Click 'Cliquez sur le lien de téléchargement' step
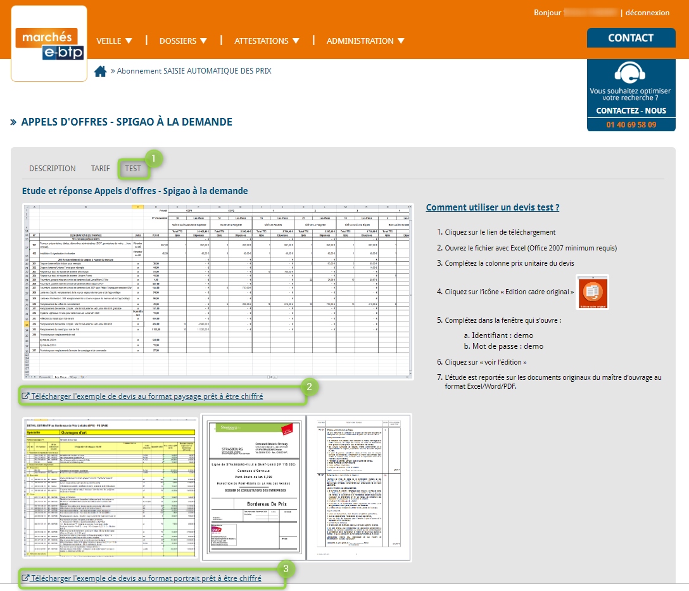 click(500, 232)
